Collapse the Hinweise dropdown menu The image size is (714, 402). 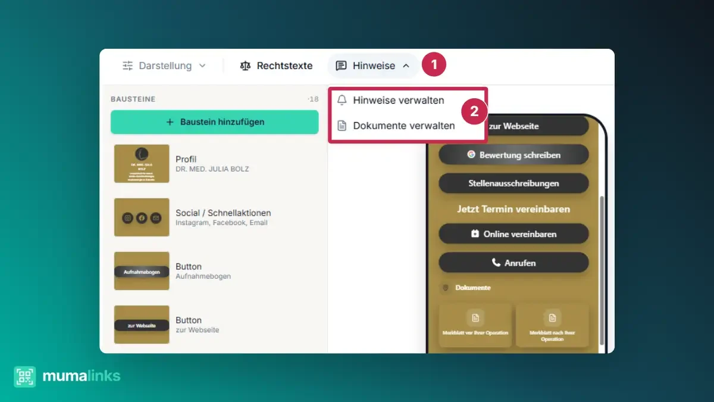pos(373,66)
